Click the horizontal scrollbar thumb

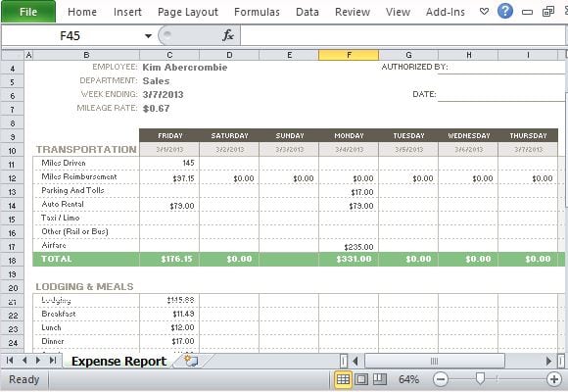(x=435, y=362)
